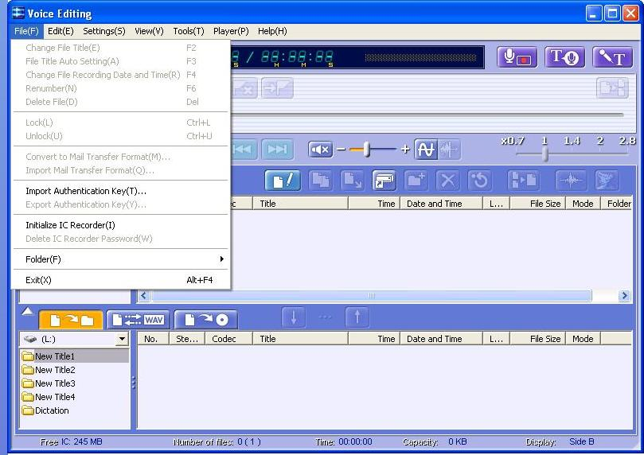Sort lower list by No. column
This screenshot has width=644, height=455.
(x=153, y=339)
